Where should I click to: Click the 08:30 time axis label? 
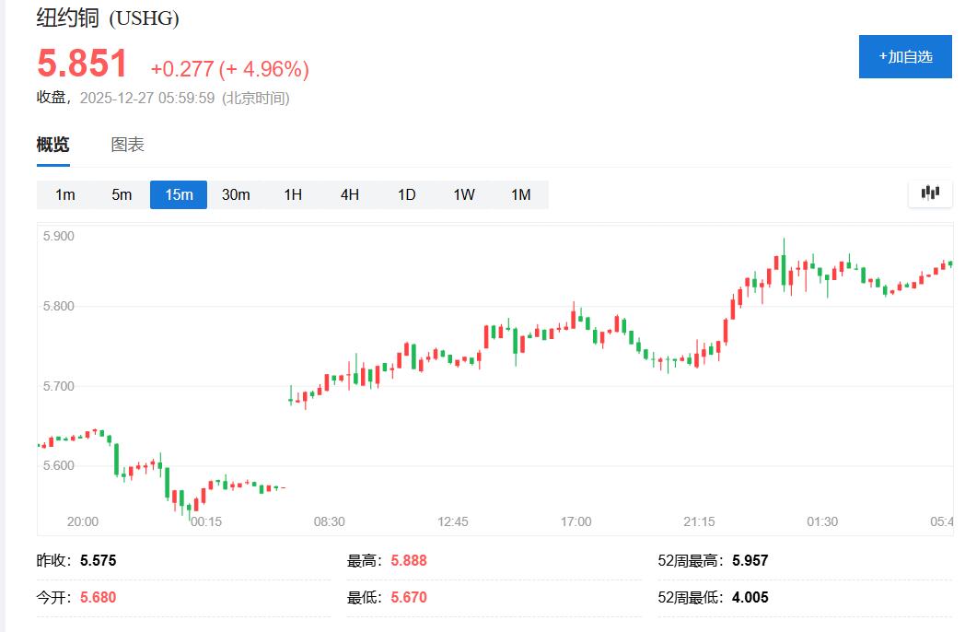330,521
